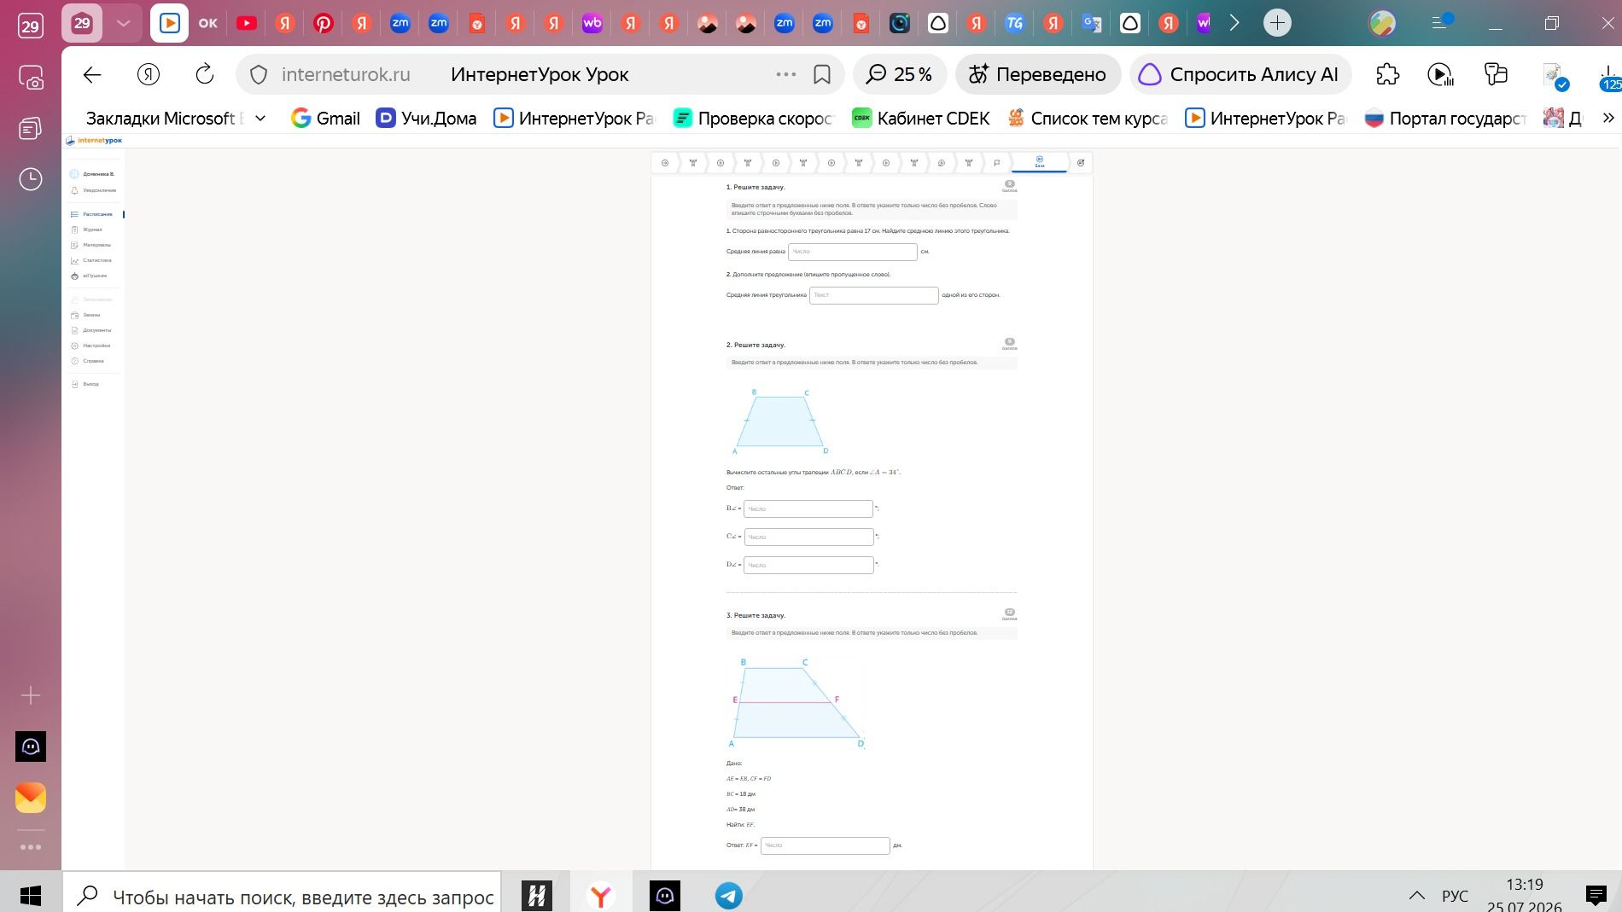Click Спросить Алису AI button
Screen dimensions: 1622x912
[x=1240, y=74]
